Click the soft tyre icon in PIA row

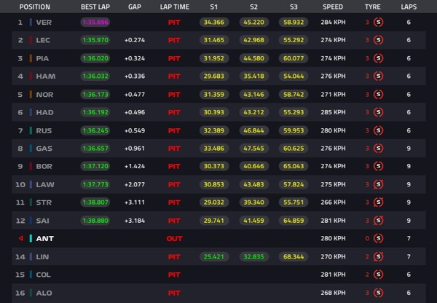click(378, 58)
